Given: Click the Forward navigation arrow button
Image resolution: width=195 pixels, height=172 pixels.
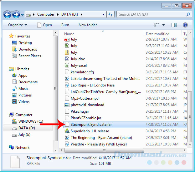Looking at the screenshot, I should pyautogui.click(x=16, y=14).
